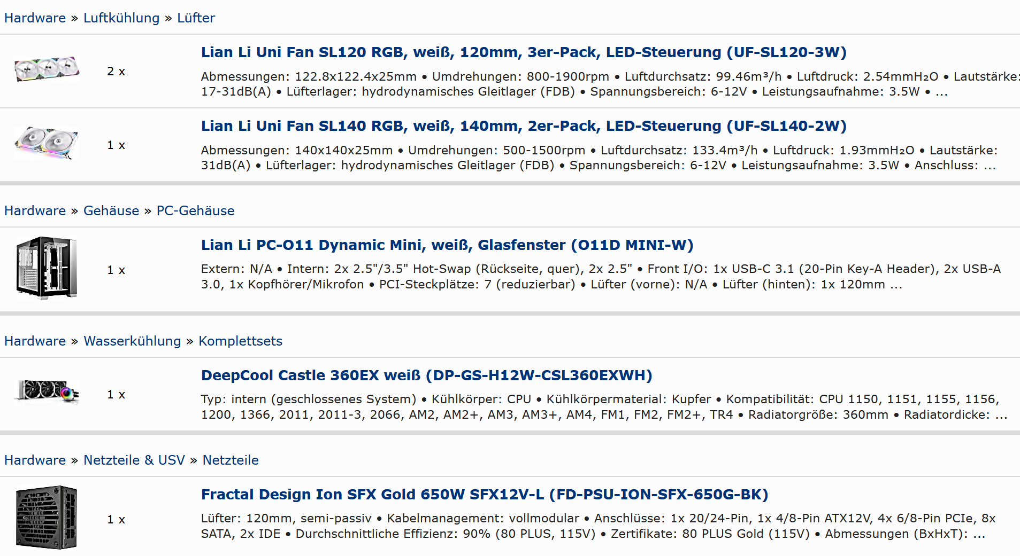The height and width of the screenshot is (556, 1020).
Task: Open the DeepCool Castle 360EX thumbnail
Action: (47, 391)
